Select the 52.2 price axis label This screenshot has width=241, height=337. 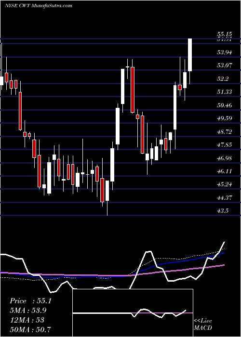click(x=223, y=78)
